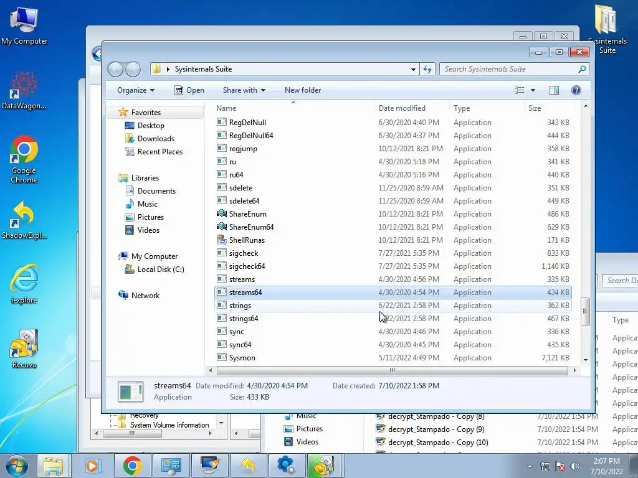Click the Back navigation button
Viewport: 638px width, 478px height.
pyautogui.click(x=115, y=69)
